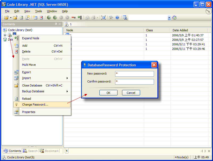
Task: Expand the tree node with the plus box
Action: click(5, 35)
